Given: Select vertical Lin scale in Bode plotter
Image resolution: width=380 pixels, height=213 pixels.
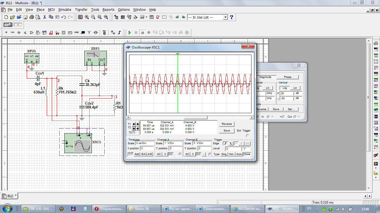Looking at the screenshot, I should 295,88.
